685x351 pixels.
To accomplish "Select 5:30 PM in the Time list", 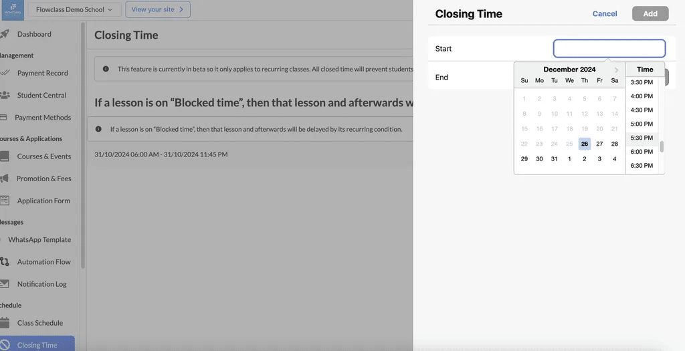I will pos(642,138).
